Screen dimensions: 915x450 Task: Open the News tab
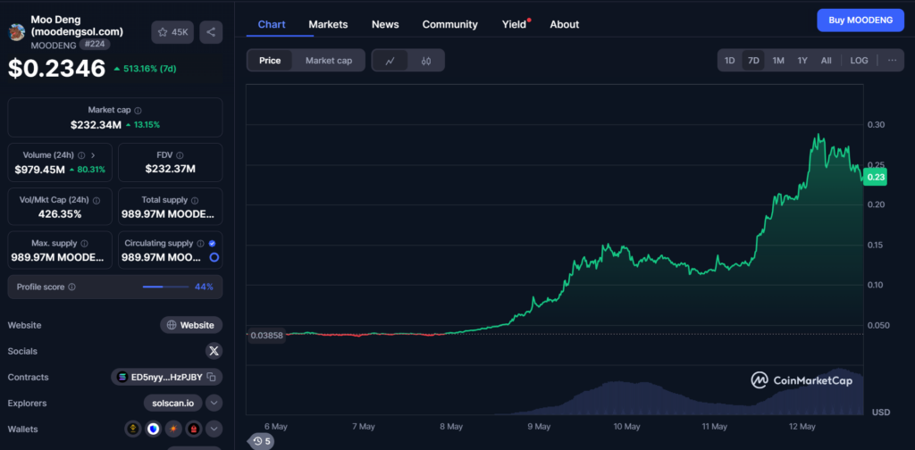[385, 24]
